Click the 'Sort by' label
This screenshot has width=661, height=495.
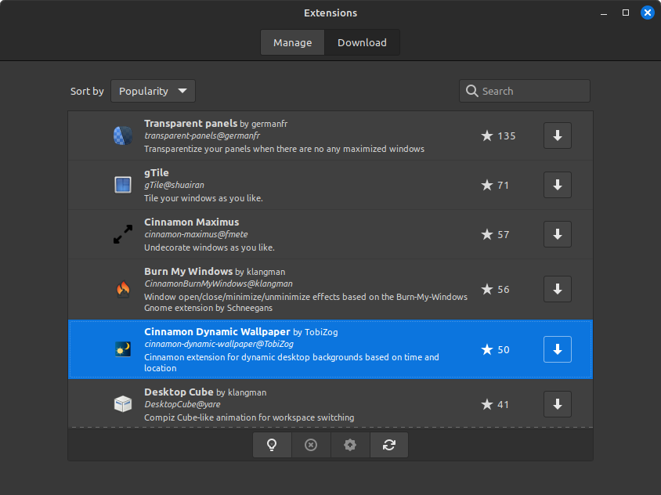[87, 91]
